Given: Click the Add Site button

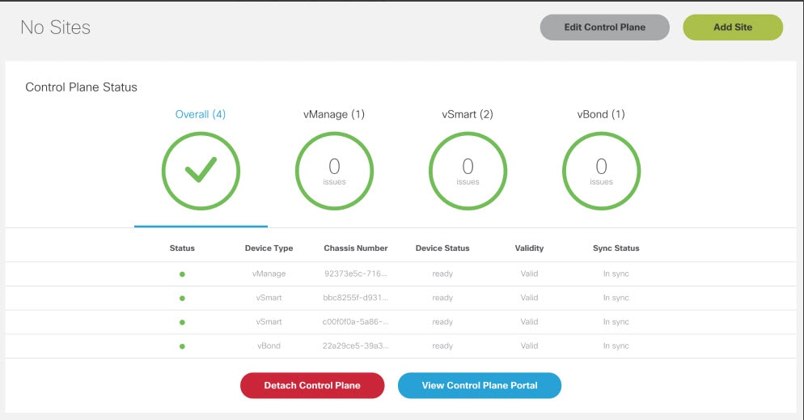Looking at the screenshot, I should (x=733, y=28).
